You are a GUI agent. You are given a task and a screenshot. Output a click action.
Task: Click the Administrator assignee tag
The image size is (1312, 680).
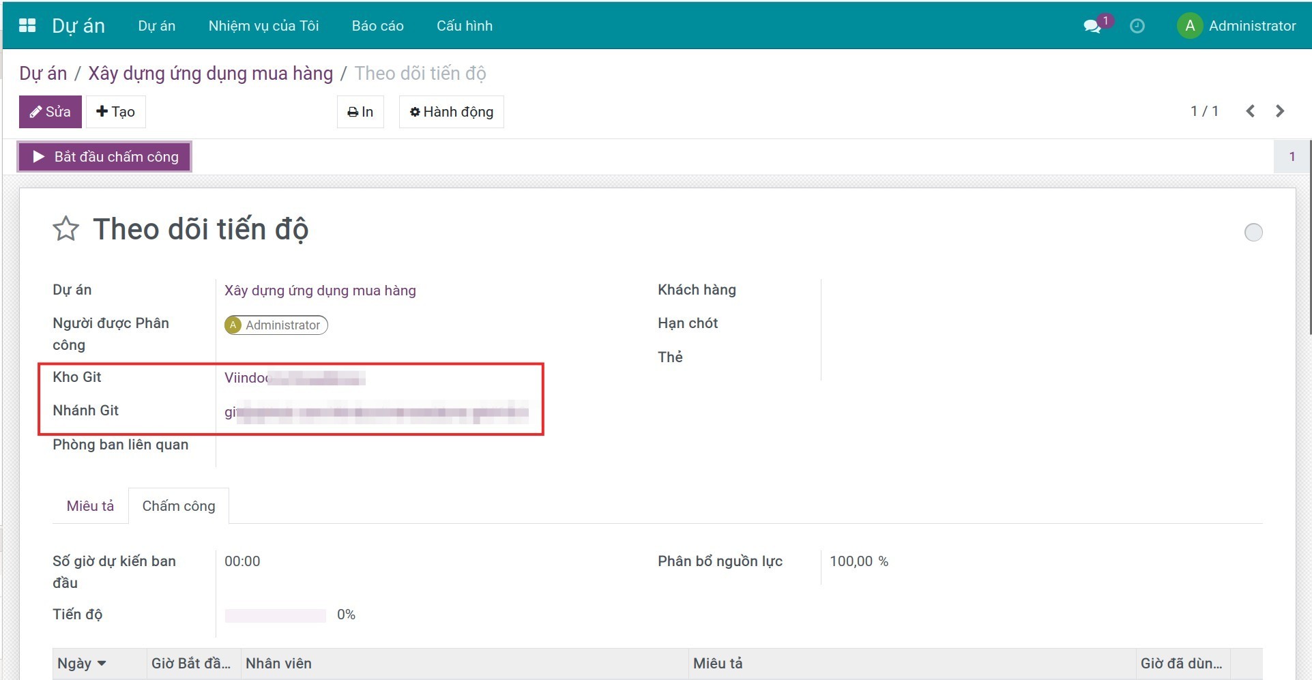coord(276,325)
